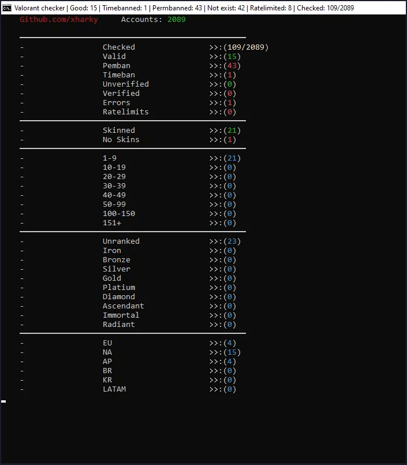This screenshot has height=465, width=407.
Task: Click the CMD icon in the title bar
Action: pyautogui.click(x=6, y=8)
